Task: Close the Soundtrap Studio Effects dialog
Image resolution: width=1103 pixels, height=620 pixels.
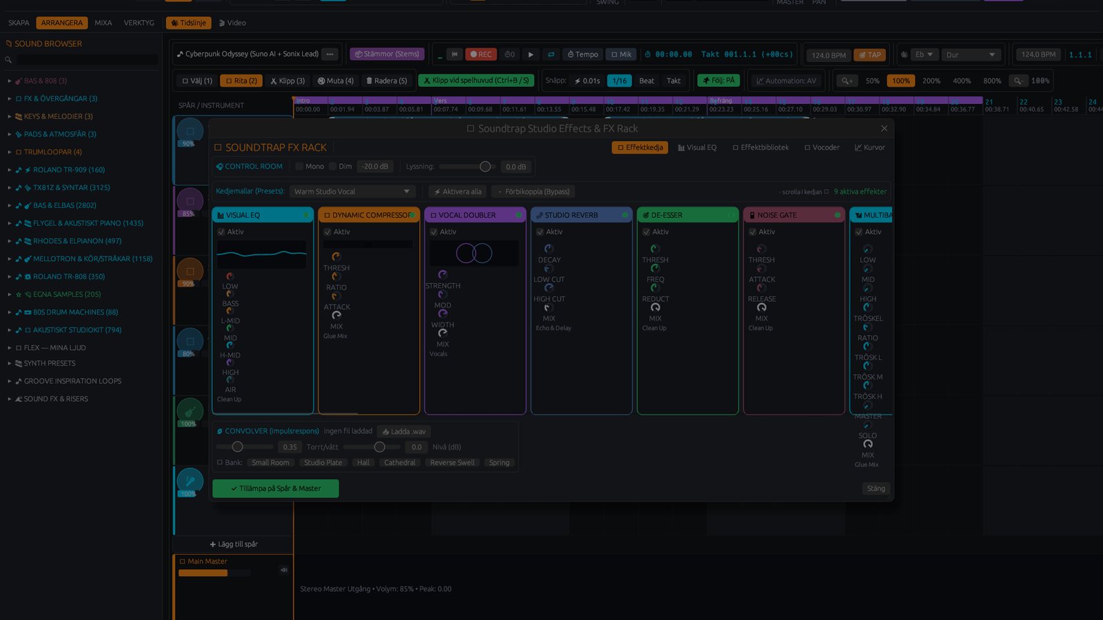Action: point(884,128)
